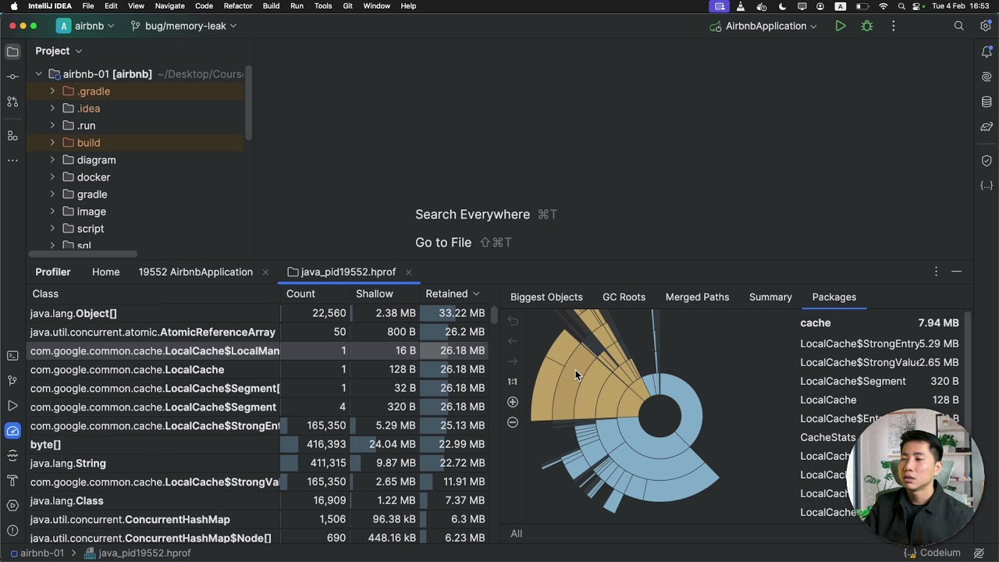Viewport: 999px width, 562px height.
Task: Expand the .gradle folder
Action: pos(52,91)
